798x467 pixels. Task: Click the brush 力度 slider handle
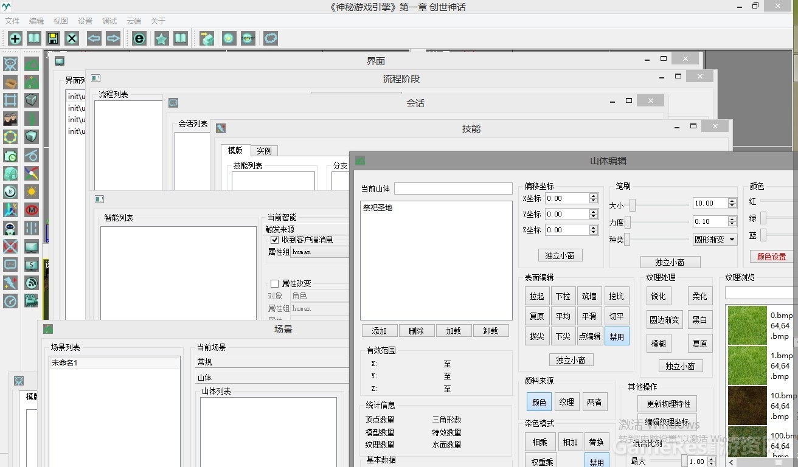pyautogui.click(x=628, y=223)
